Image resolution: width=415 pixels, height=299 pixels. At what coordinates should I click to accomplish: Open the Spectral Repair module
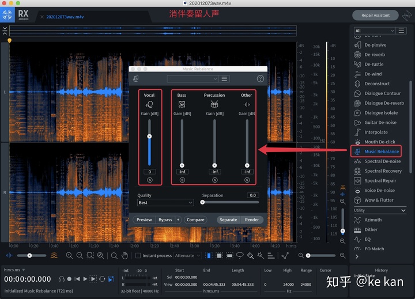(375, 181)
